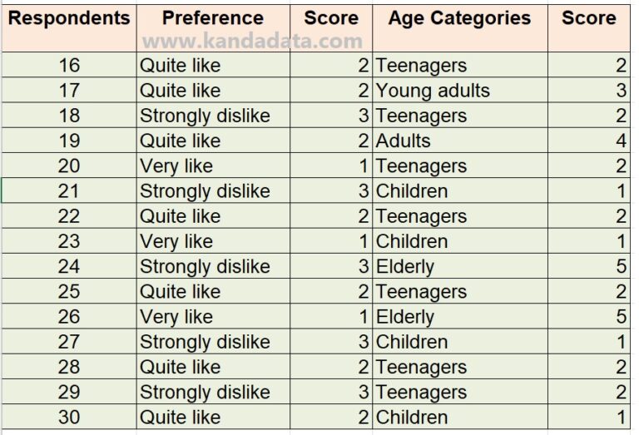The height and width of the screenshot is (435, 639).
Task: Click age score 4 in Adults row
Action: tap(621, 141)
